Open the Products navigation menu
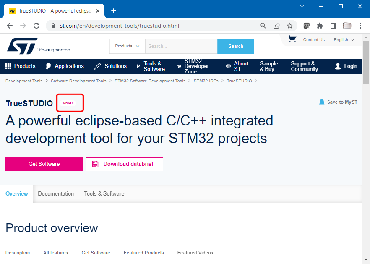Screen dimensions: 370x264 coord(20,66)
